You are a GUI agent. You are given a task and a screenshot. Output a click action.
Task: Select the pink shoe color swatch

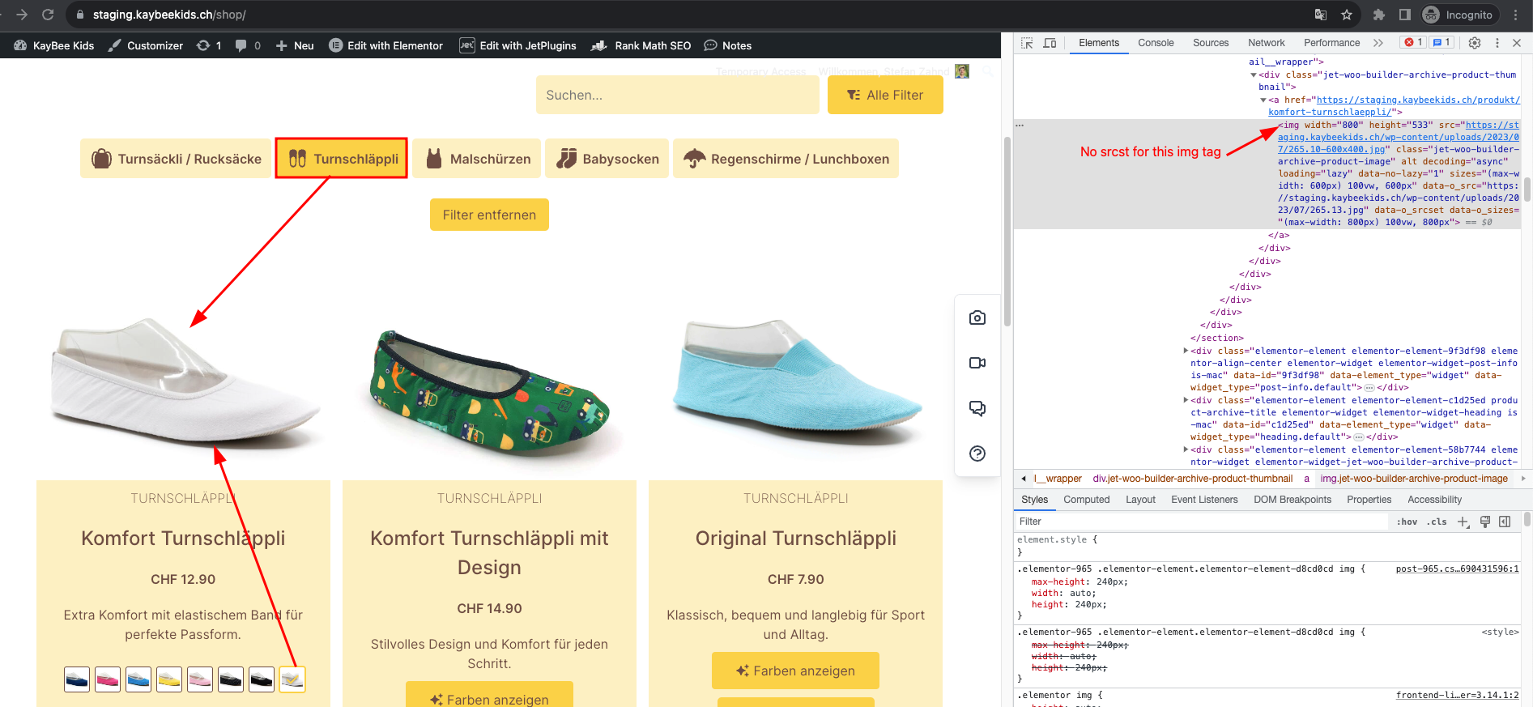click(108, 679)
